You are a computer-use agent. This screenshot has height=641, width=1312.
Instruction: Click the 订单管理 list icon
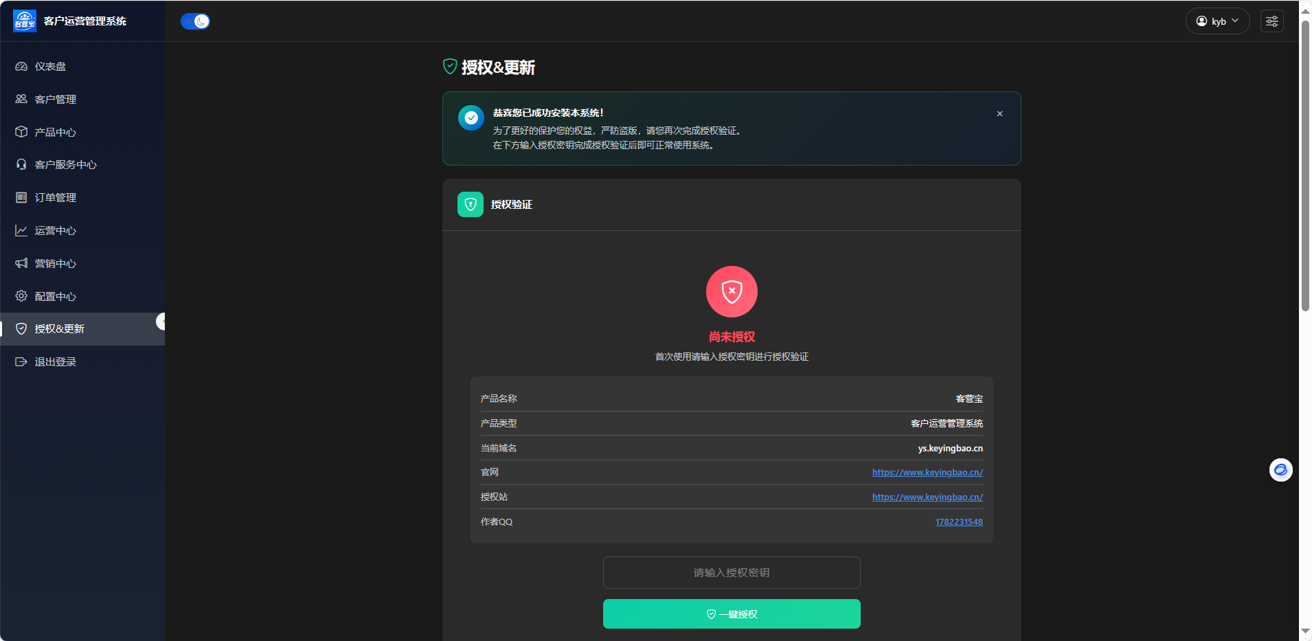pyautogui.click(x=21, y=197)
